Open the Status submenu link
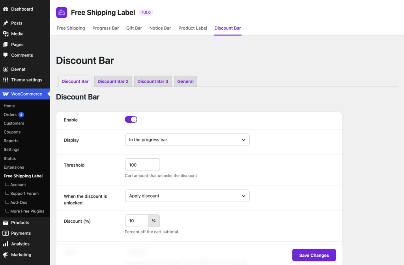404x265 pixels. tap(10, 158)
